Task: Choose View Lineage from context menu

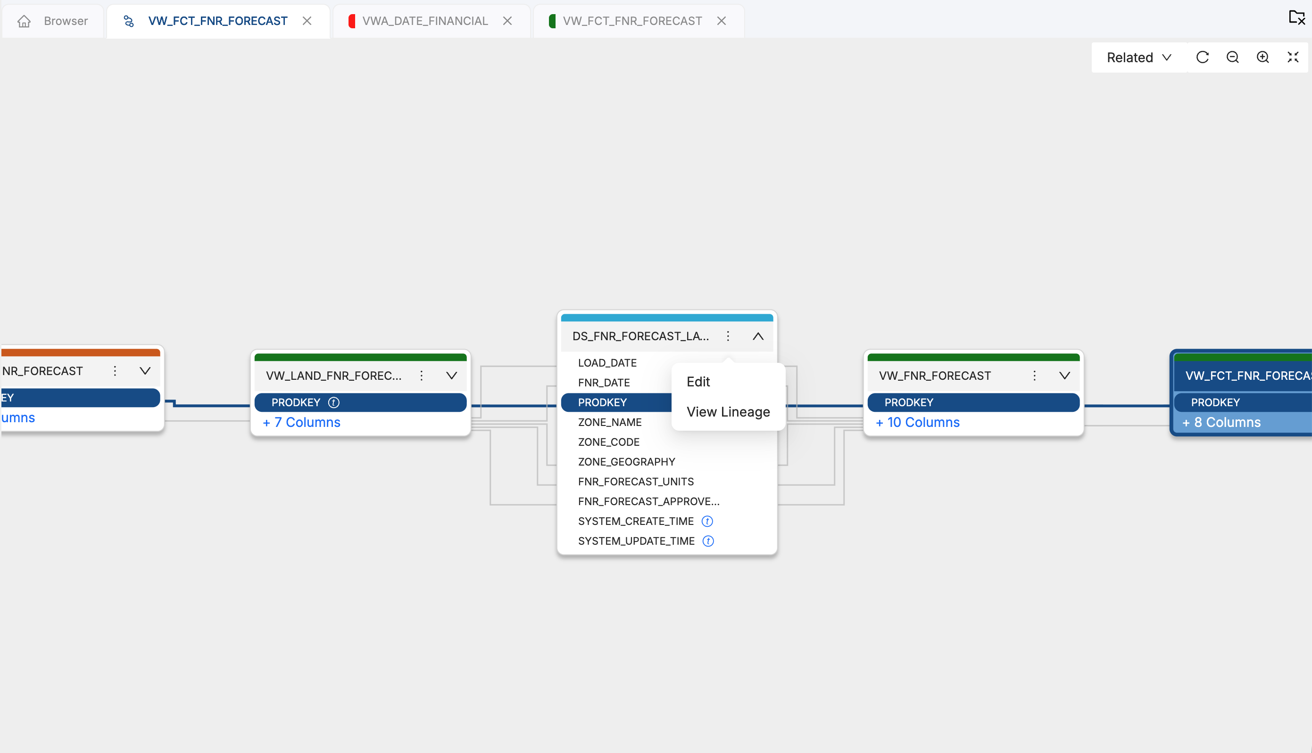Action: click(728, 412)
